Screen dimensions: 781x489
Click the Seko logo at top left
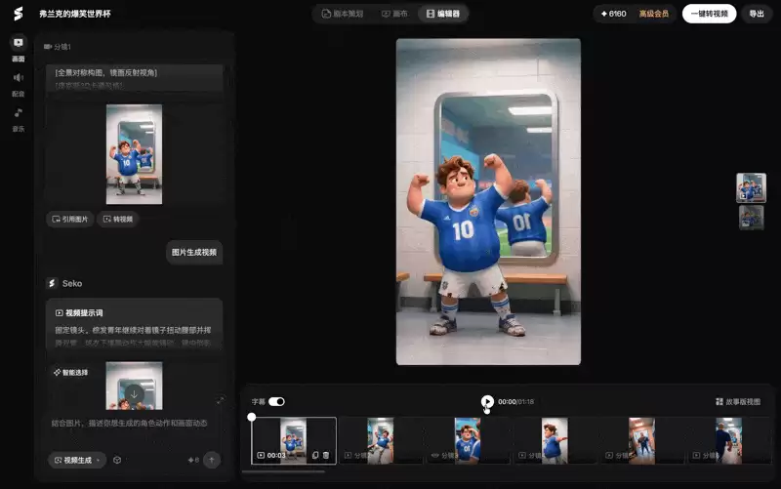[x=19, y=14]
